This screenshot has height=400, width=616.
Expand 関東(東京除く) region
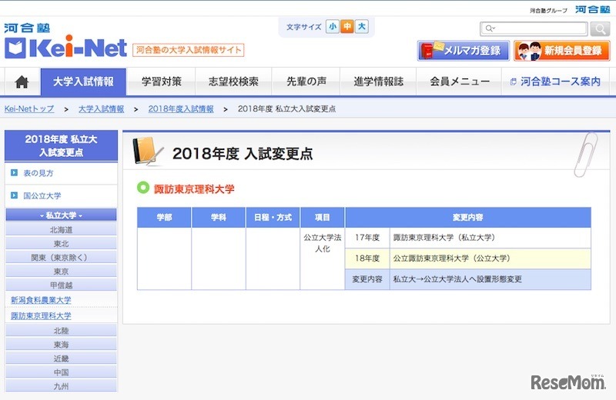coord(62,258)
